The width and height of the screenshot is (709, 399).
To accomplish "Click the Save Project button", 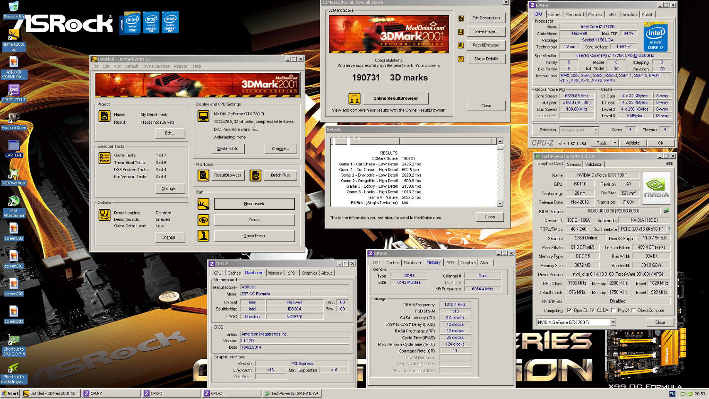I will coord(486,32).
